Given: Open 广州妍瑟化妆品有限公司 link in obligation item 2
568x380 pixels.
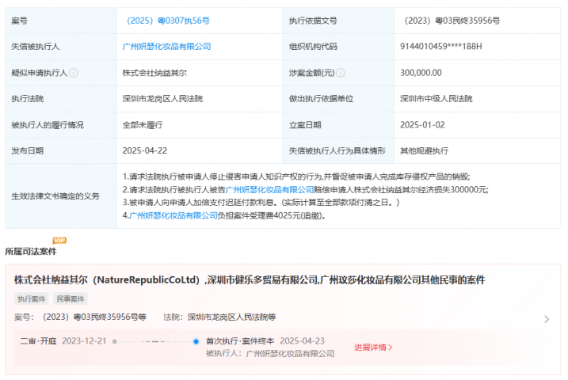Looking at the screenshot, I should tap(269, 190).
